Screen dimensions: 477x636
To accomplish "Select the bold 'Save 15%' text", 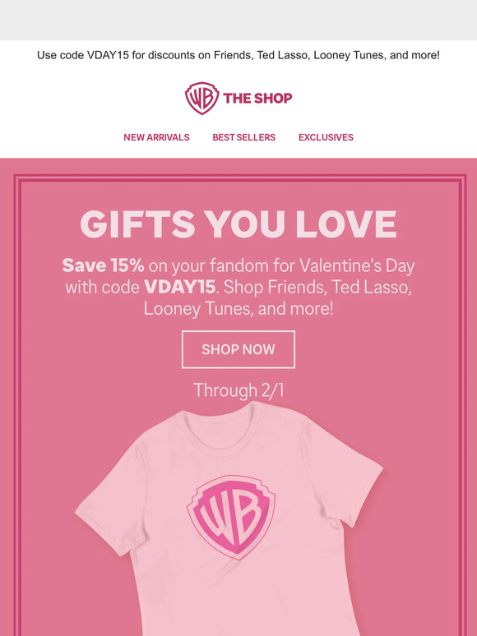I will pyautogui.click(x=103, y=265).
